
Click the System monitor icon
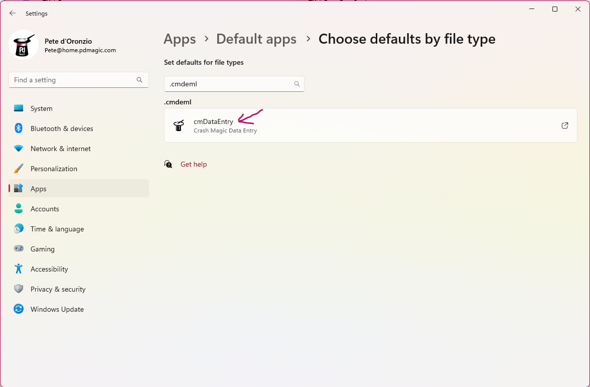point(19,108)
